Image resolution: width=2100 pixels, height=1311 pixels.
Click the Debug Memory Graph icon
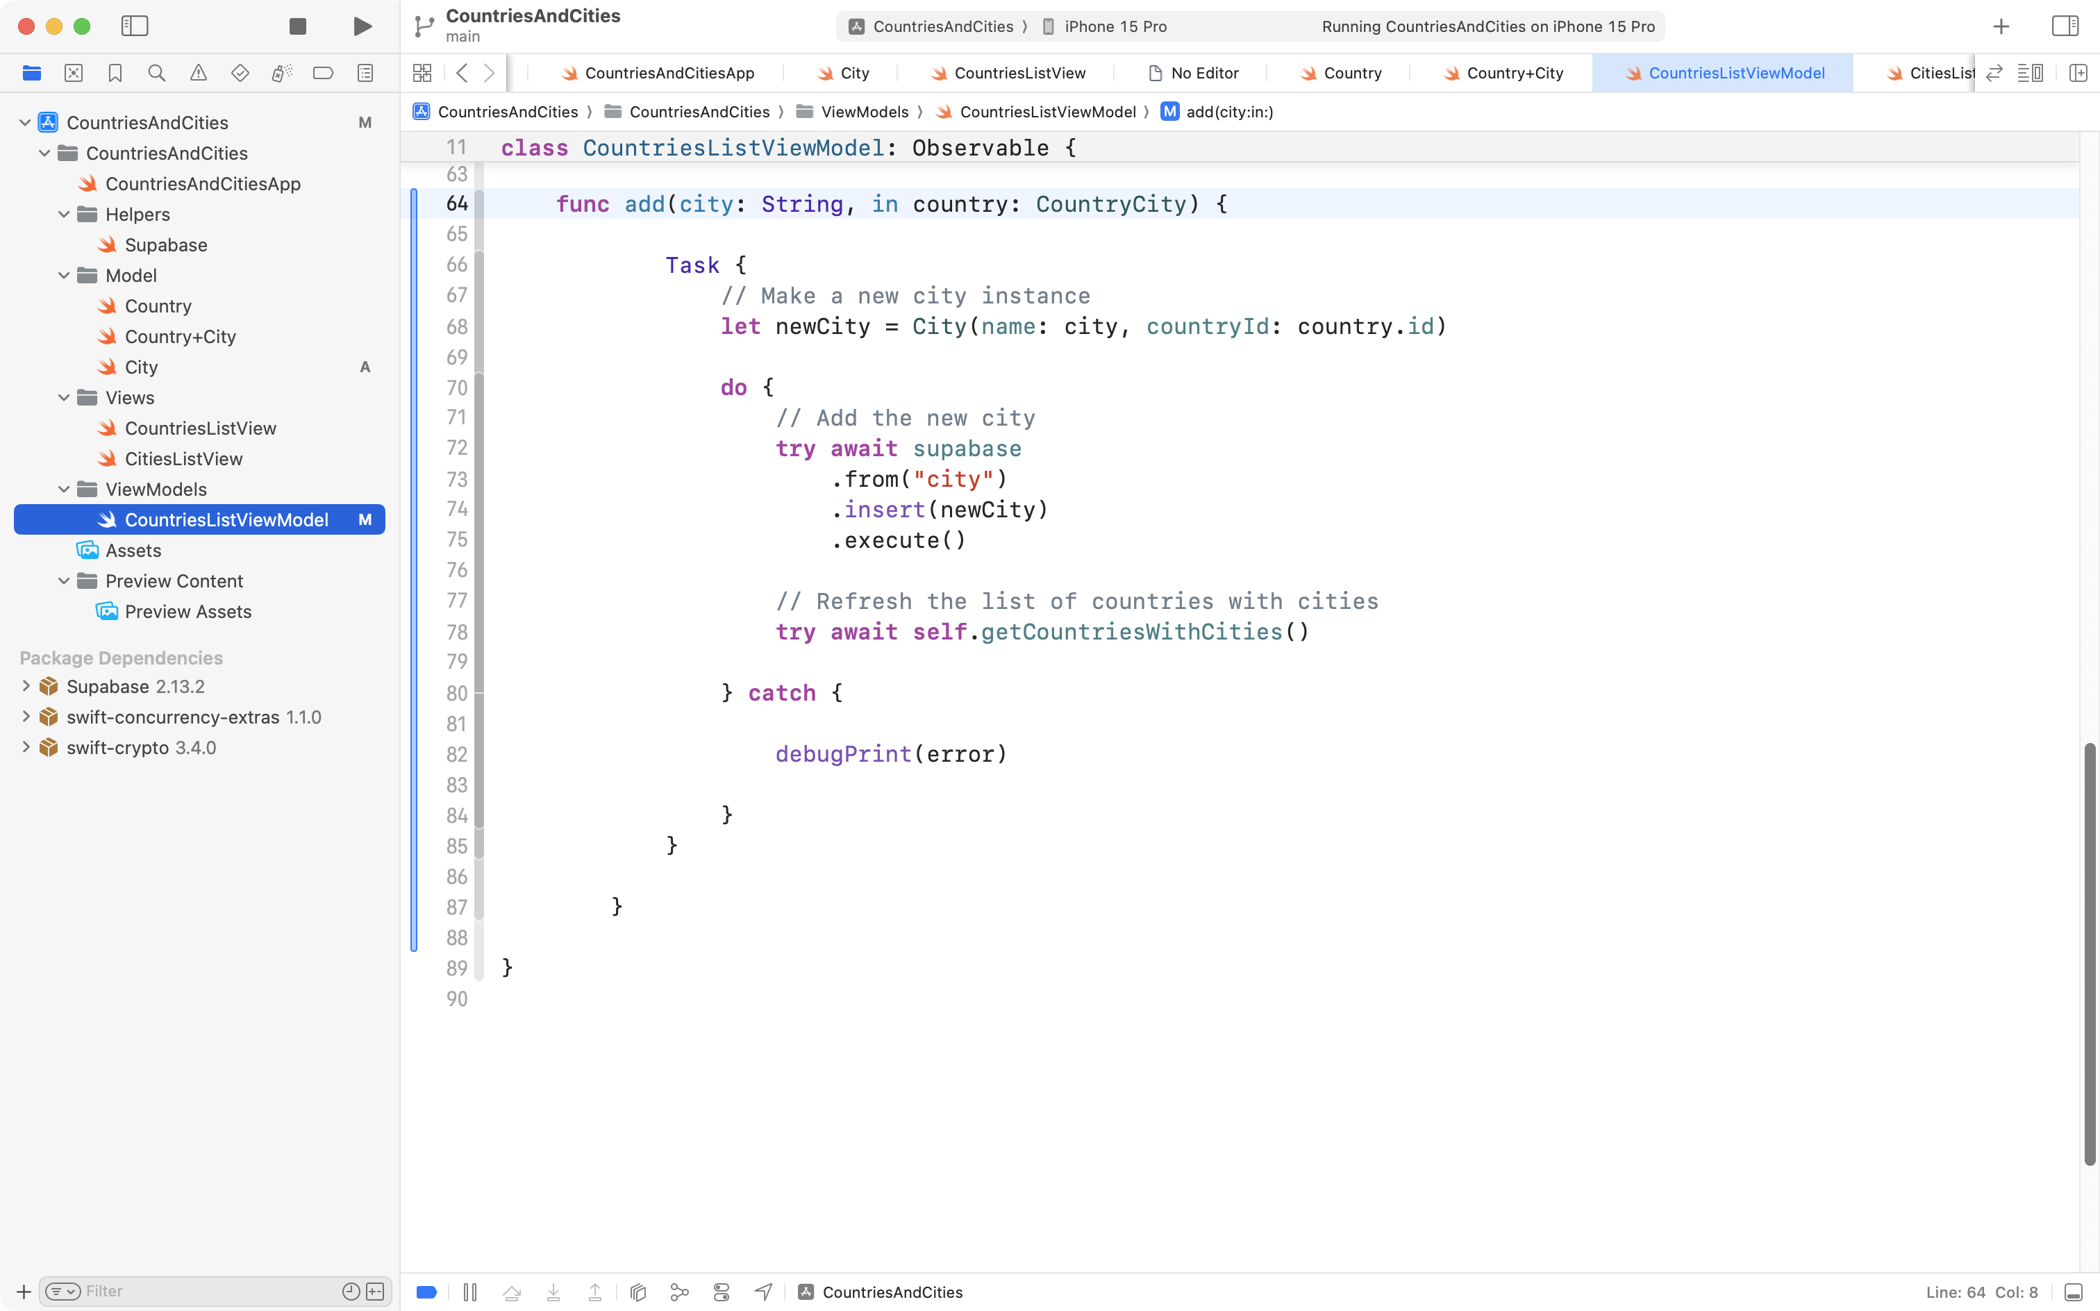[x=680, y=1292]
